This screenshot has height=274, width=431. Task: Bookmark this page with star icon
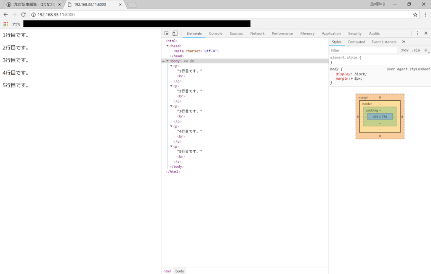click(x=415, y=15)
